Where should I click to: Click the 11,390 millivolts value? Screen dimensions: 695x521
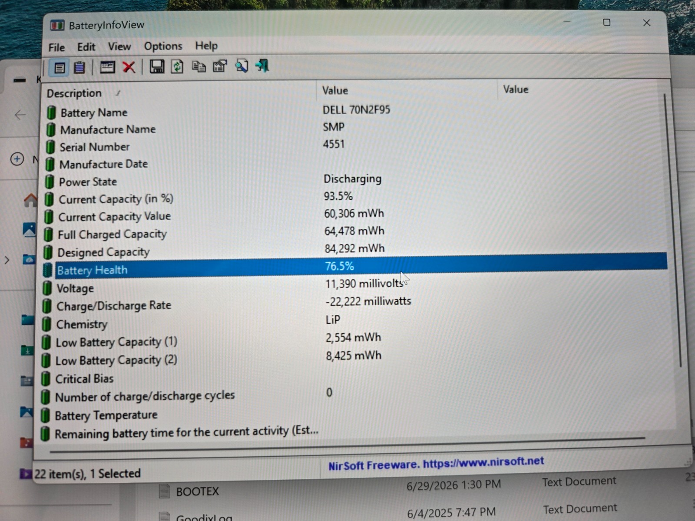pos(364,284)
